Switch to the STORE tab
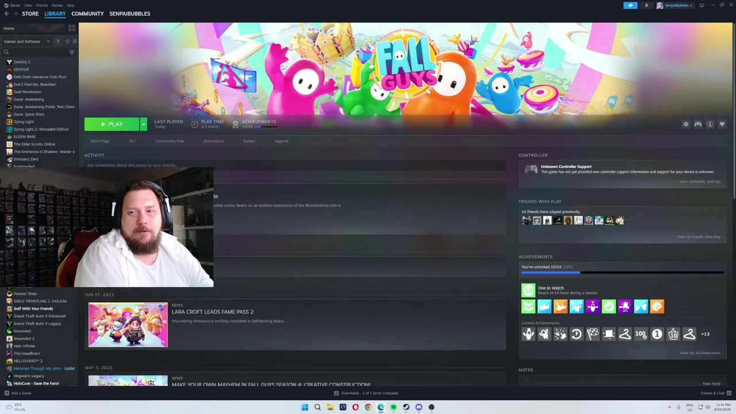 [x=30, y=14]
